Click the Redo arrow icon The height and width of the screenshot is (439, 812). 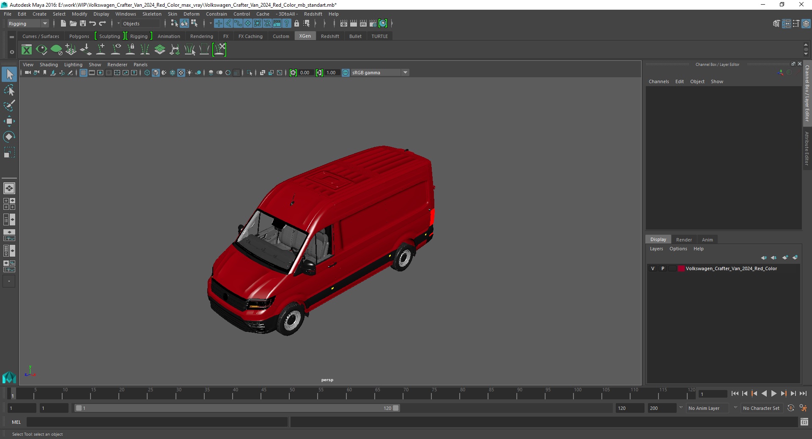coord(102,24)
